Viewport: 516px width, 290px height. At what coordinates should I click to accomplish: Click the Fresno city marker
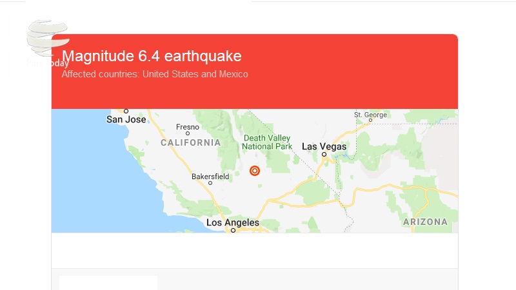tap(188, 133)
